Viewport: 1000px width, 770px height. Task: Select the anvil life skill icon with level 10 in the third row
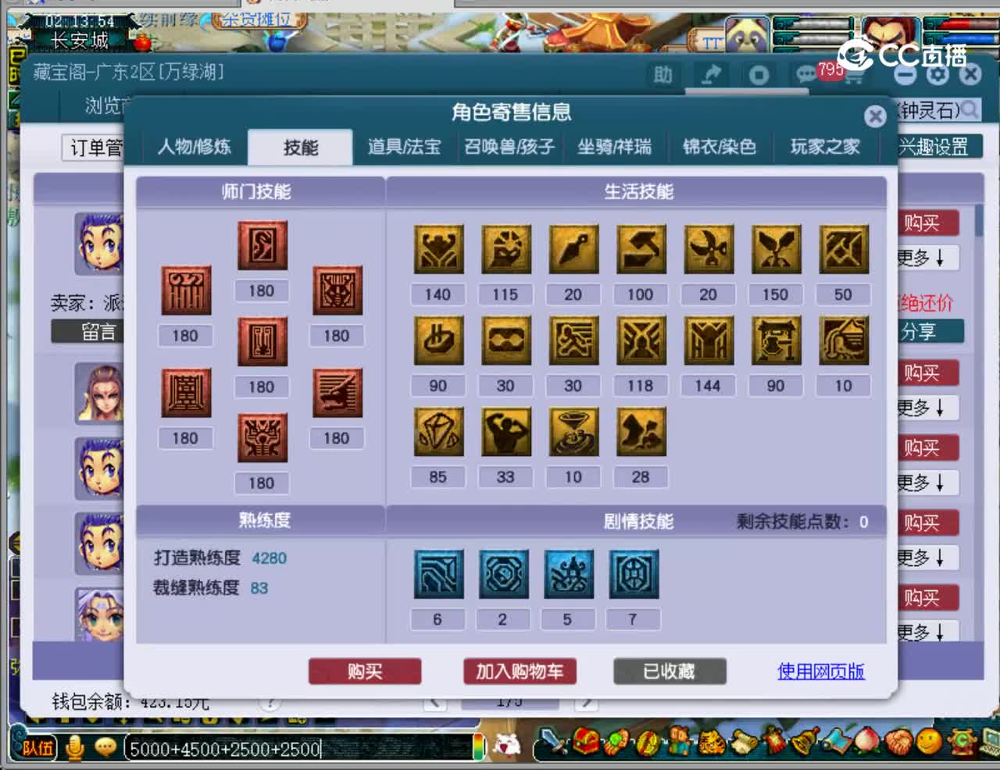pyautogui.click(x=573, y=431)
